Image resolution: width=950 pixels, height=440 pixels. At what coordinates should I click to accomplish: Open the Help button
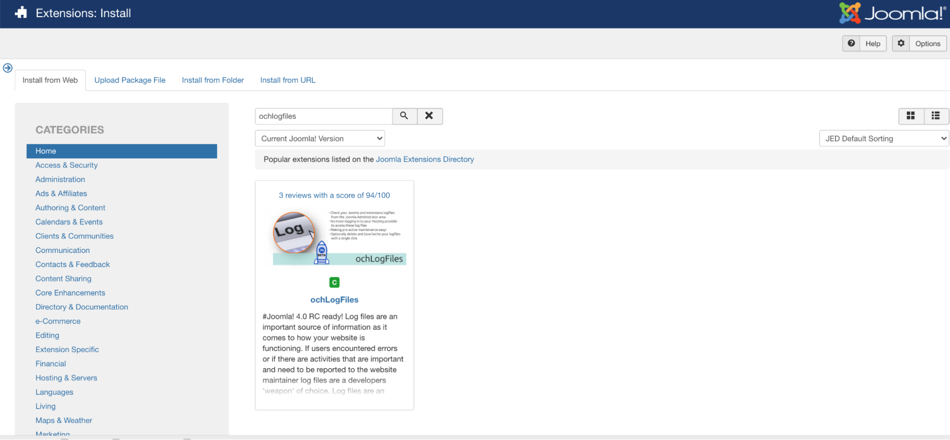tap(864, 44)
